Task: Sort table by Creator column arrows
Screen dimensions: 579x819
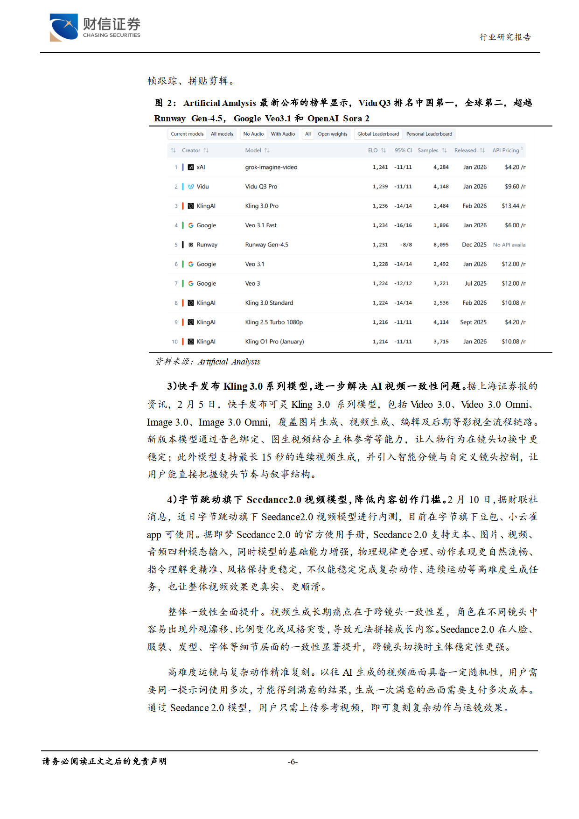Action: click(x=206, y=150)
